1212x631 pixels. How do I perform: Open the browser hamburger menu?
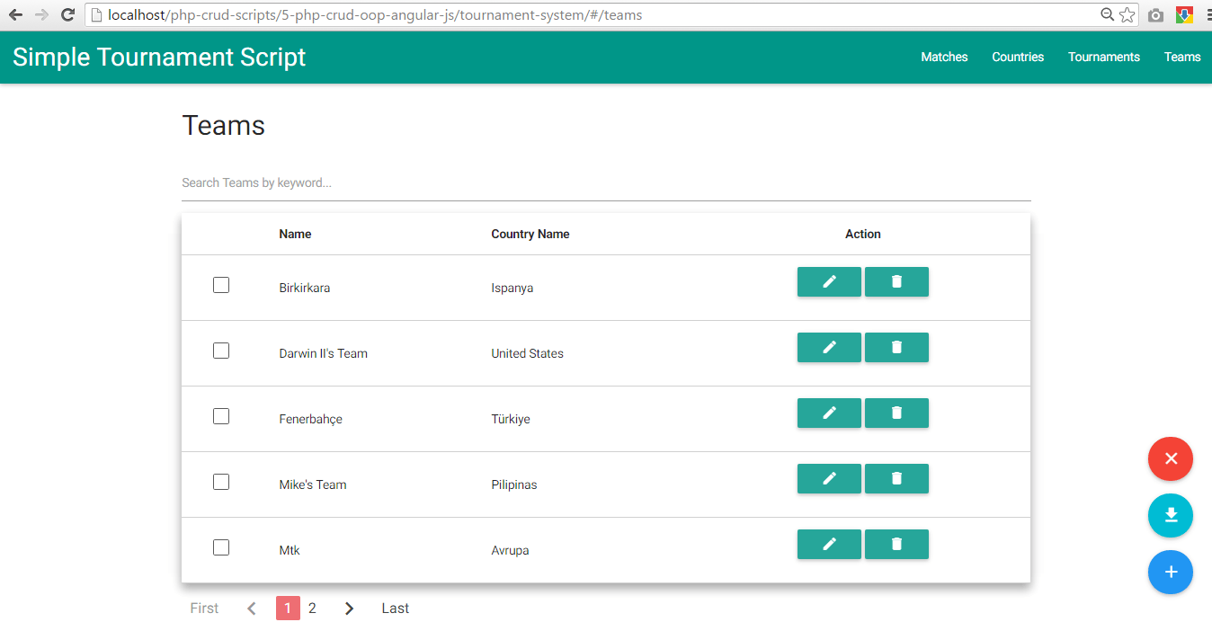pyautogui.click(x=1207, y=15)
